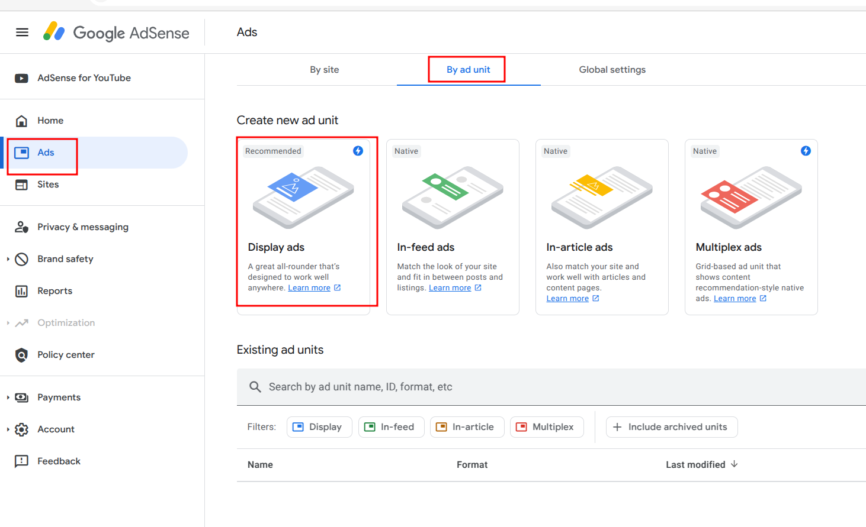Toggle Include archived units
The height and width of the screenshot is (527, 866).
pyautogui.click(x=672, y=427)
